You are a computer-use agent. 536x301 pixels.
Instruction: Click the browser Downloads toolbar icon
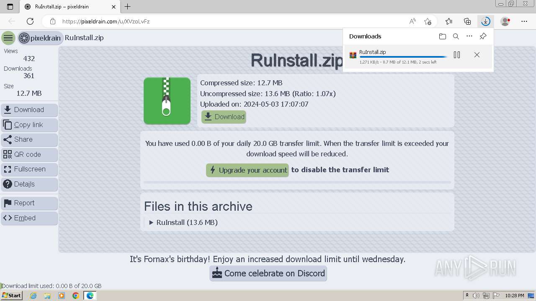pos(486,21)
